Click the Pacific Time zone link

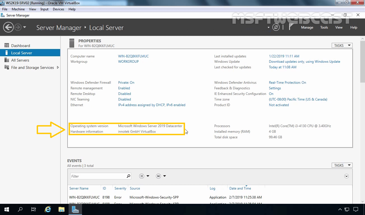[x=298, y=99]
